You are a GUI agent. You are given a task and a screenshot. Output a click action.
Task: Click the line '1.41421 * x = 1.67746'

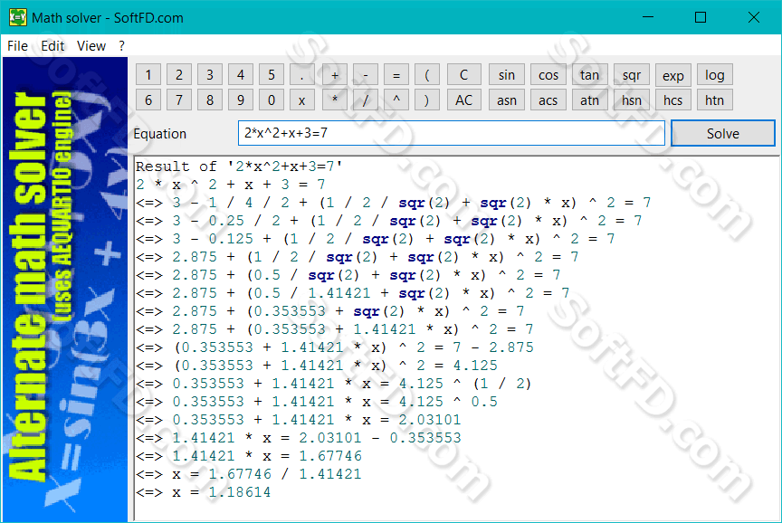point(248,456)
